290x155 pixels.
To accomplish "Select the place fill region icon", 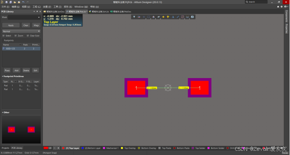I will (x=192, y=17).
